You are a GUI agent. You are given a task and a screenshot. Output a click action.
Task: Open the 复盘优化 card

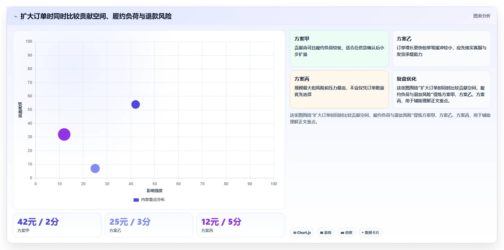click(442, 89)
